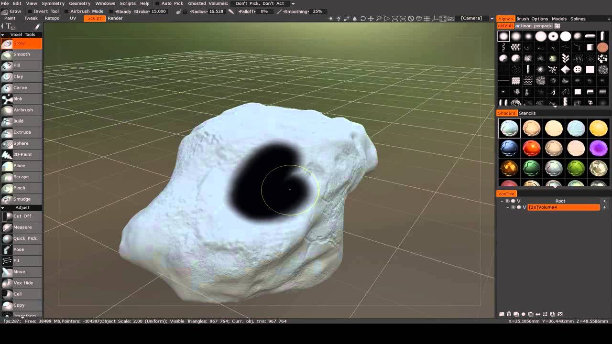
Task: Enable the Auto Pick checkbox
Action: [x=157, y=3]
